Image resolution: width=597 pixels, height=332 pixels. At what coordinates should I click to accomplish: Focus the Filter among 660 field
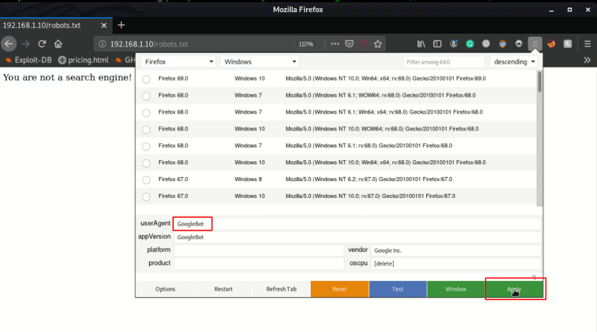(444, 62)
